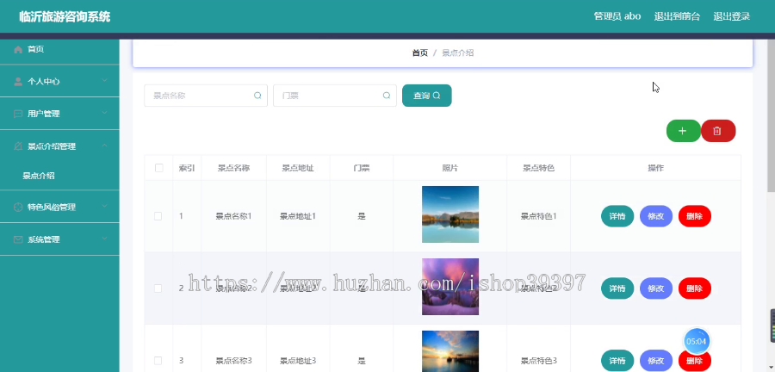
Task: Click the 索引 column header
Action: click(x=187, y=168)
